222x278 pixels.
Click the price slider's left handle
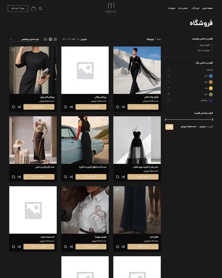click(x=165, y=120)
